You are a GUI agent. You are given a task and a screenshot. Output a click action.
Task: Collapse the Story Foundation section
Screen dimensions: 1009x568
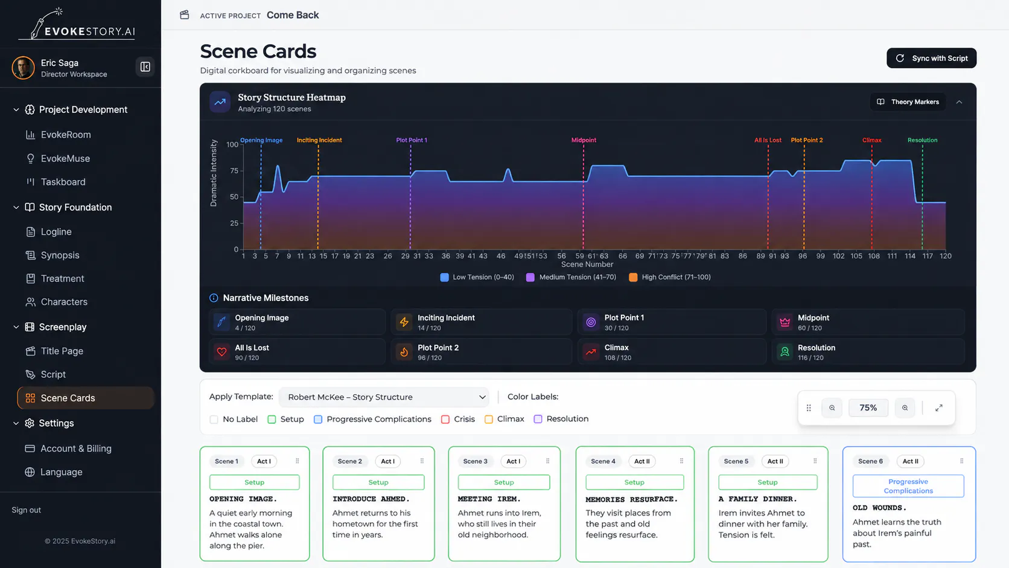pyautogui.click(x=16, y=208)
